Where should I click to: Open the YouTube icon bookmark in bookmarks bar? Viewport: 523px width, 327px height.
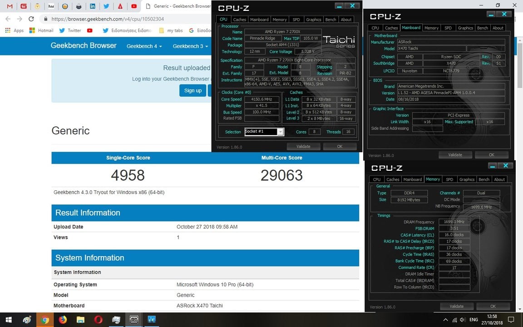90,30
